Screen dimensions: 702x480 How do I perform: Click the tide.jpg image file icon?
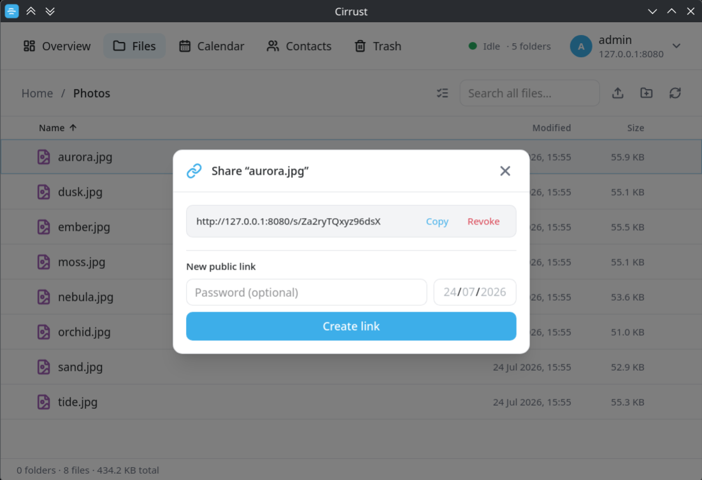(43, 402)
